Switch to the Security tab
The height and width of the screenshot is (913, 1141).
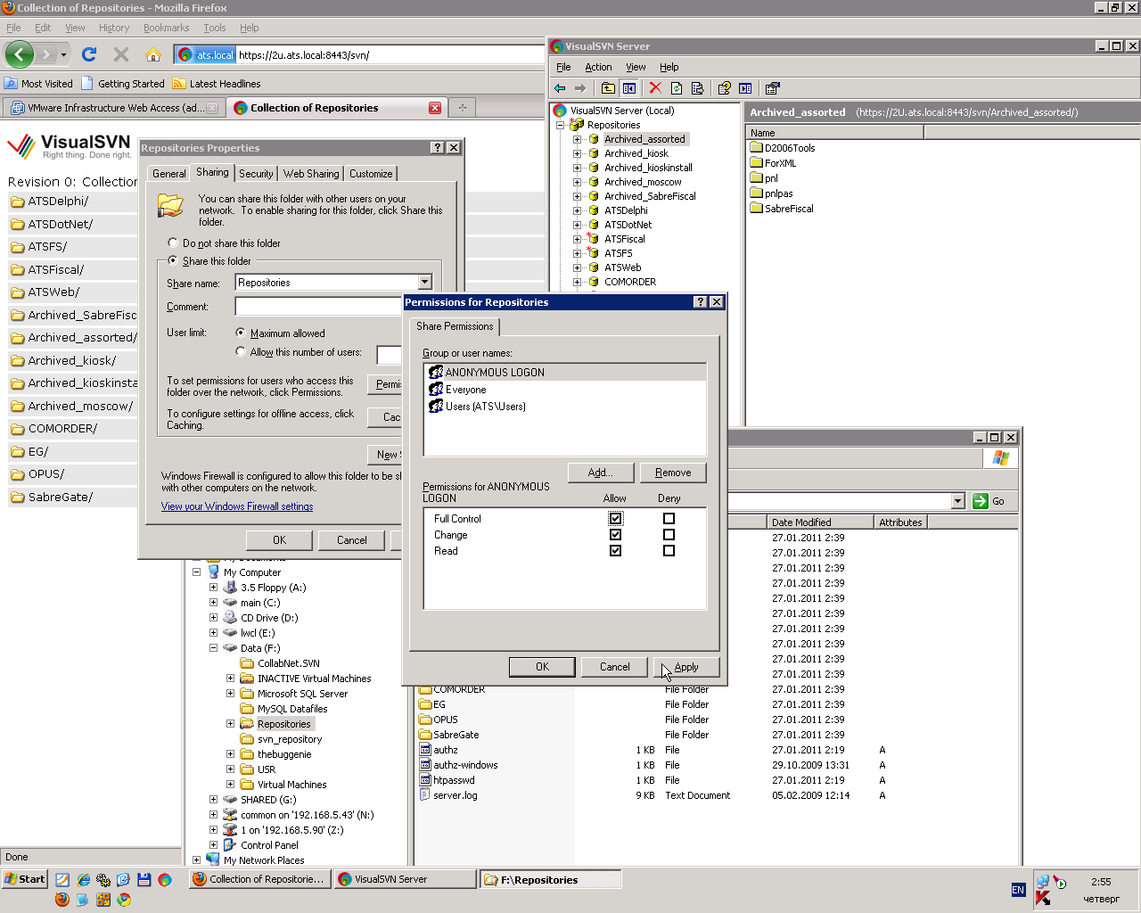point(256,174)
